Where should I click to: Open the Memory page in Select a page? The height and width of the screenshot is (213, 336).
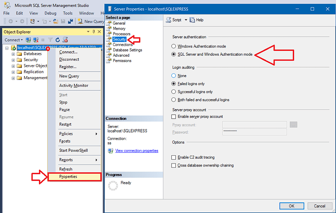[x=119, y=29]
